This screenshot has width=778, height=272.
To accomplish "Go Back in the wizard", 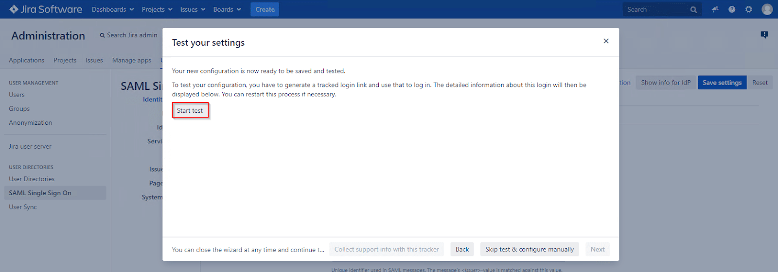I will pyautogui.click(x=462, y=249).
